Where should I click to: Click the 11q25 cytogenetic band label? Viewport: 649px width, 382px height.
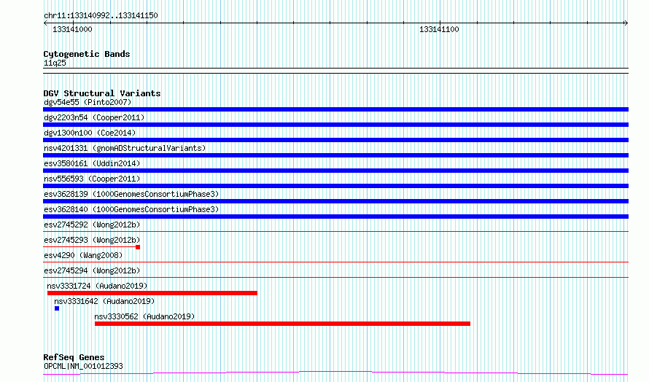[55, 63]
